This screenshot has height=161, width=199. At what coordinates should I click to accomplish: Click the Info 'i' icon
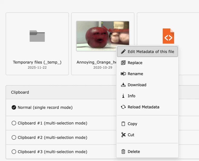123,96
